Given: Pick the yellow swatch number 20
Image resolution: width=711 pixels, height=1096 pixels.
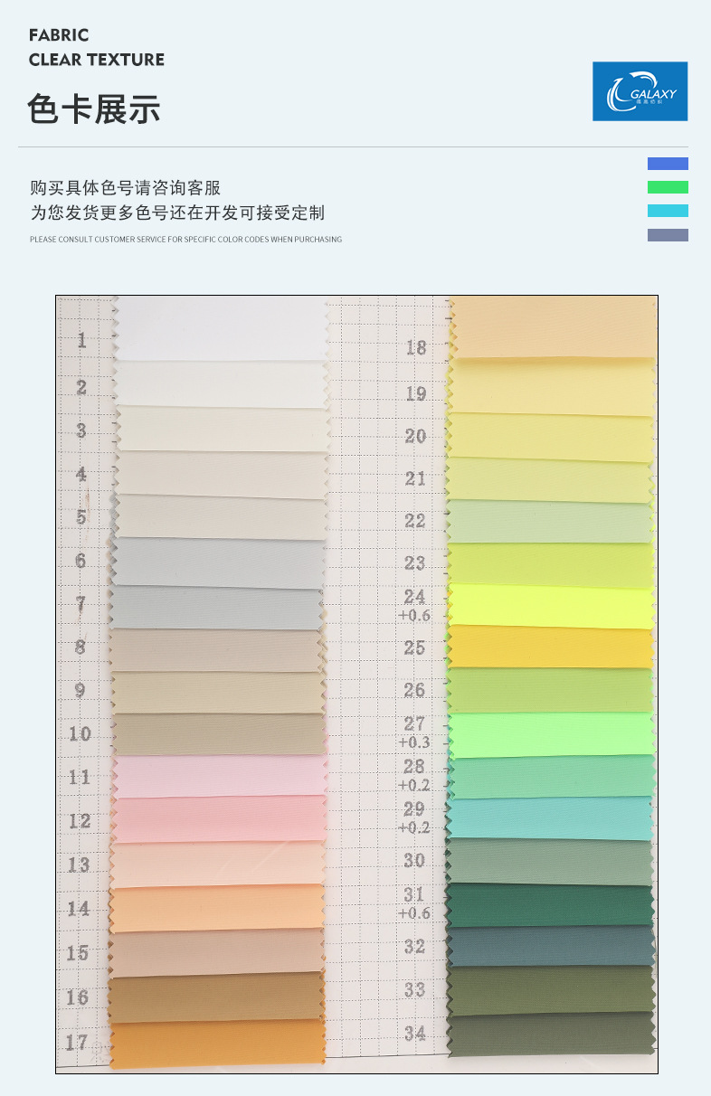Looking at the screenshot, I should [x=553, y=436].
